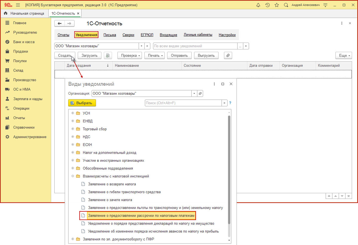Image resolution: width=358 pixels, height=245 pixels.
Task: Sort by the Дата создания column header
Action: (88, 65)
